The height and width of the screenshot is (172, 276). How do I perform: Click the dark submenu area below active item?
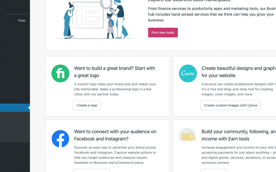[15, 127]
